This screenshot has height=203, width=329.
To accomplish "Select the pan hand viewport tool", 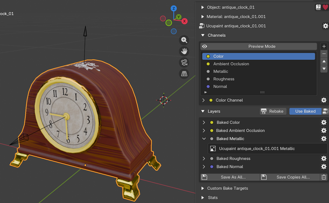I will click(x=184, y=51).
